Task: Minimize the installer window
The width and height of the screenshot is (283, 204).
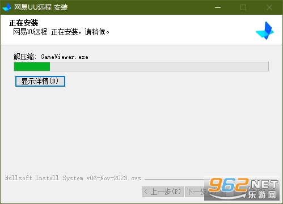Action: click(218, 7)
